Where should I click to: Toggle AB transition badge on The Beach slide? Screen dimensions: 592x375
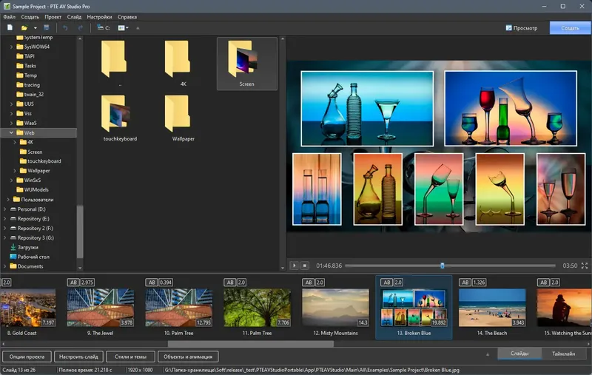[x=465, y=283]
